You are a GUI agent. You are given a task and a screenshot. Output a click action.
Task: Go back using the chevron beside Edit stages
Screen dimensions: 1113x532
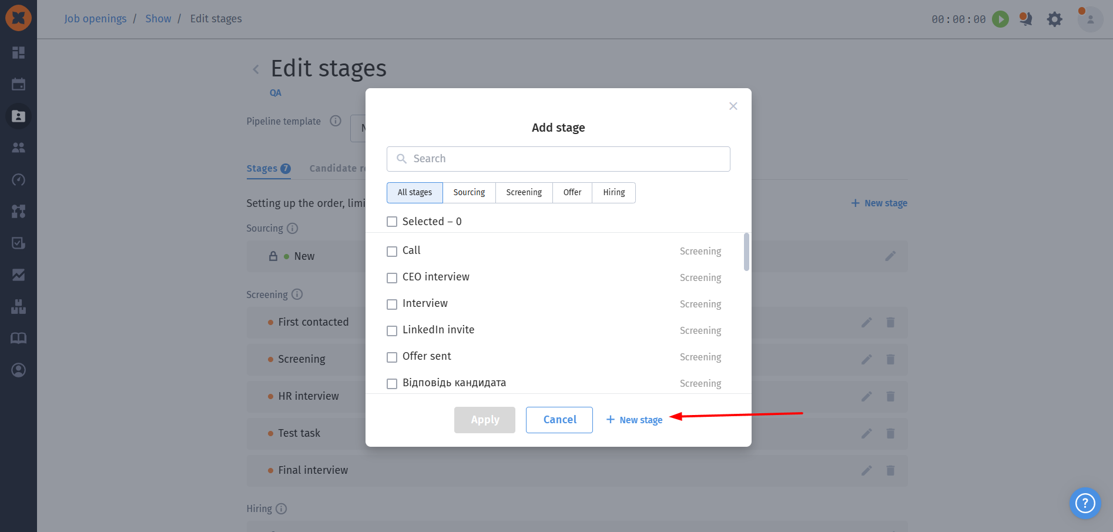coord(256,69)
